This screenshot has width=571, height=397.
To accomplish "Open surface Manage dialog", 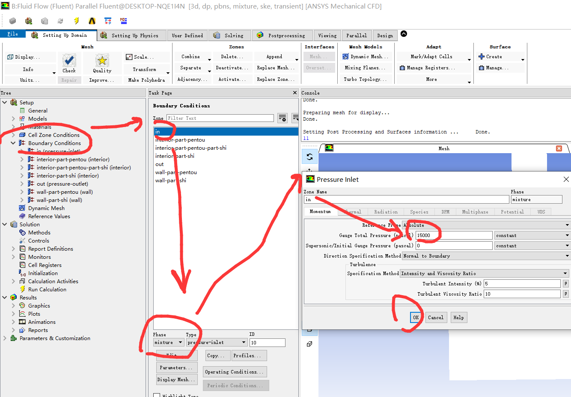I will point(494,68).
